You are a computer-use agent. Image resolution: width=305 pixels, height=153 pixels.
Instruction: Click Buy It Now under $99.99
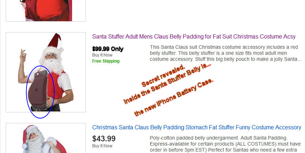click(x=102, y=55)
